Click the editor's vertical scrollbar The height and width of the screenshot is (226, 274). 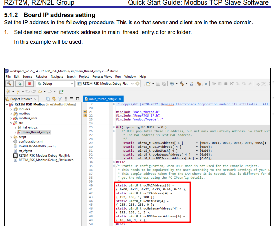[x=271, y=149]
